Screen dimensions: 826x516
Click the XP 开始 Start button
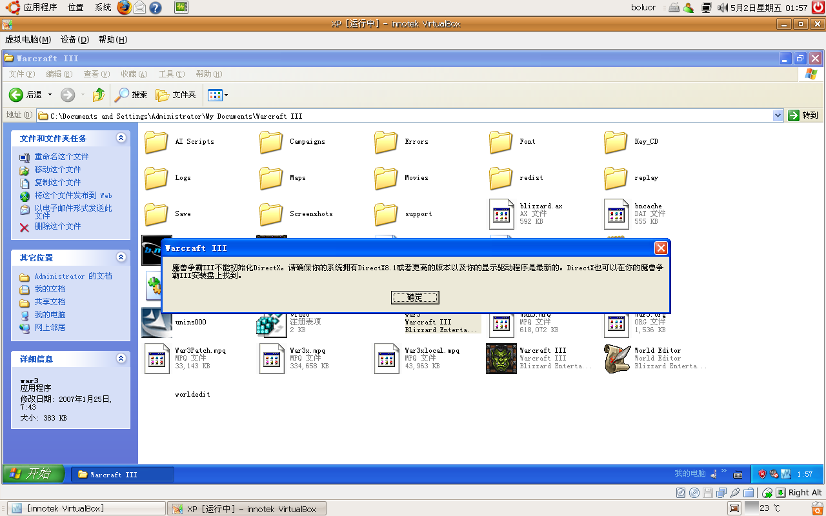coord(34,473)
